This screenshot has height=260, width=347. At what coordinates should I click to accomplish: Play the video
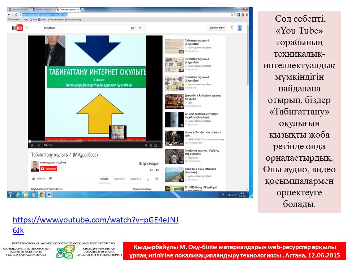[x=32, y=145]
